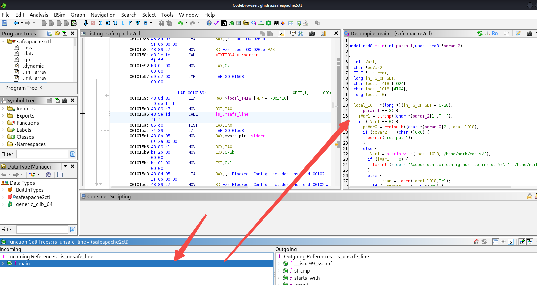The height and width of the screenshot is (285, 537).
Task: Click the Call Trees depth field showing 5
Action: click(511, 242)
